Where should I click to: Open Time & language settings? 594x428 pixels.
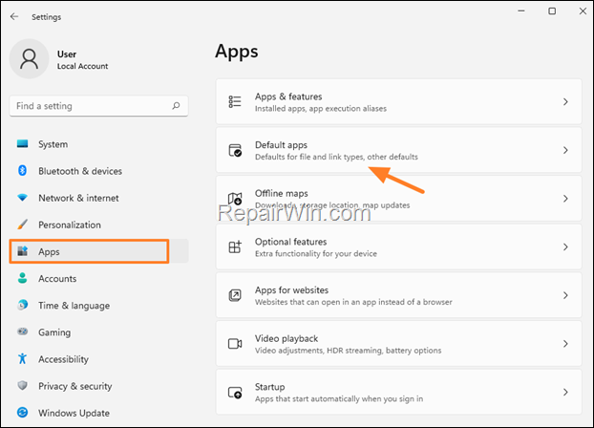[x=99, y=305]
